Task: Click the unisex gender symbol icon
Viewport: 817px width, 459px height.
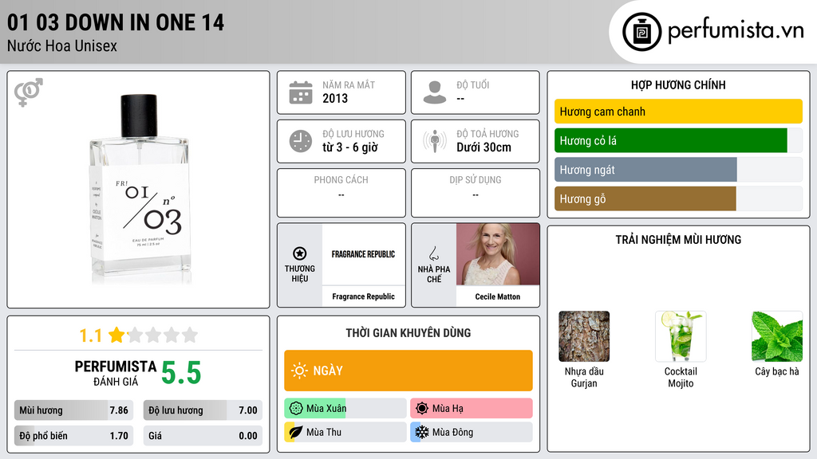Action: pos(29,92)
